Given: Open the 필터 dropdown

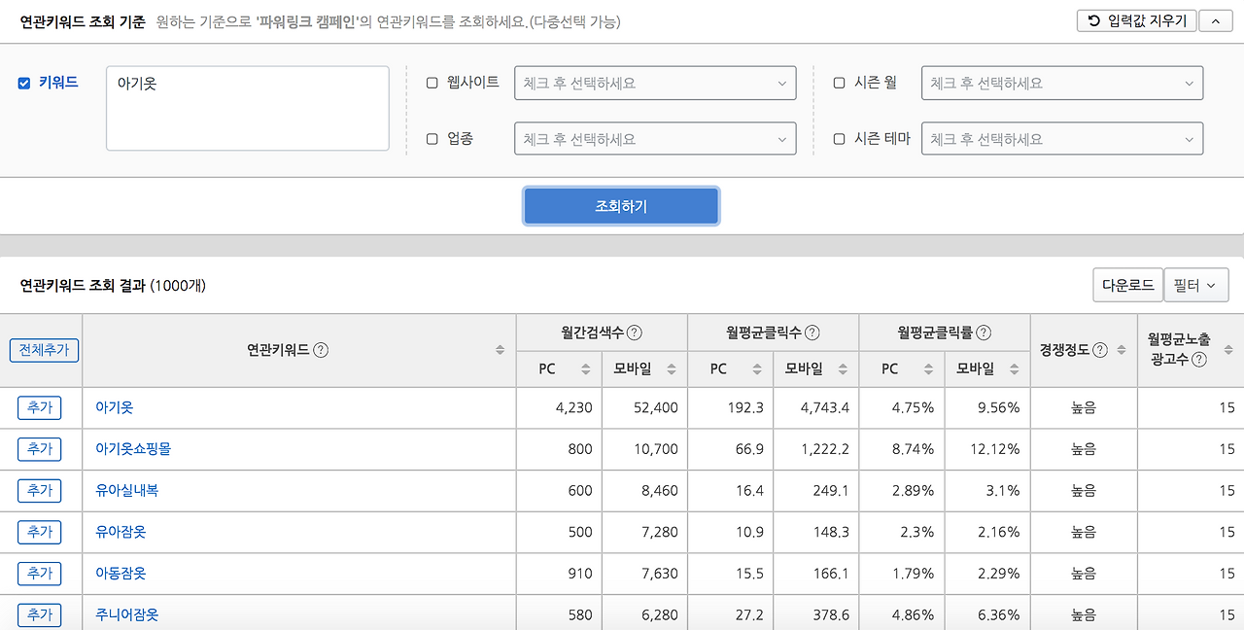Looking at the screenshot, I should point(1196,285).
